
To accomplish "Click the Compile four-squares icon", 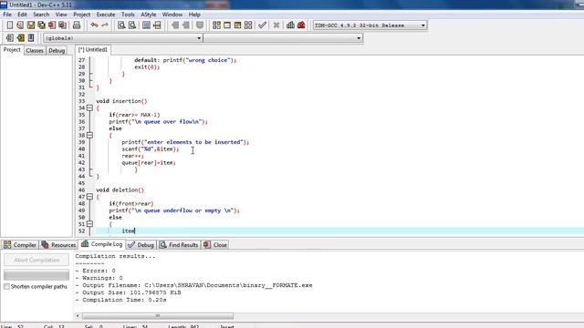I will pos(216,26).
